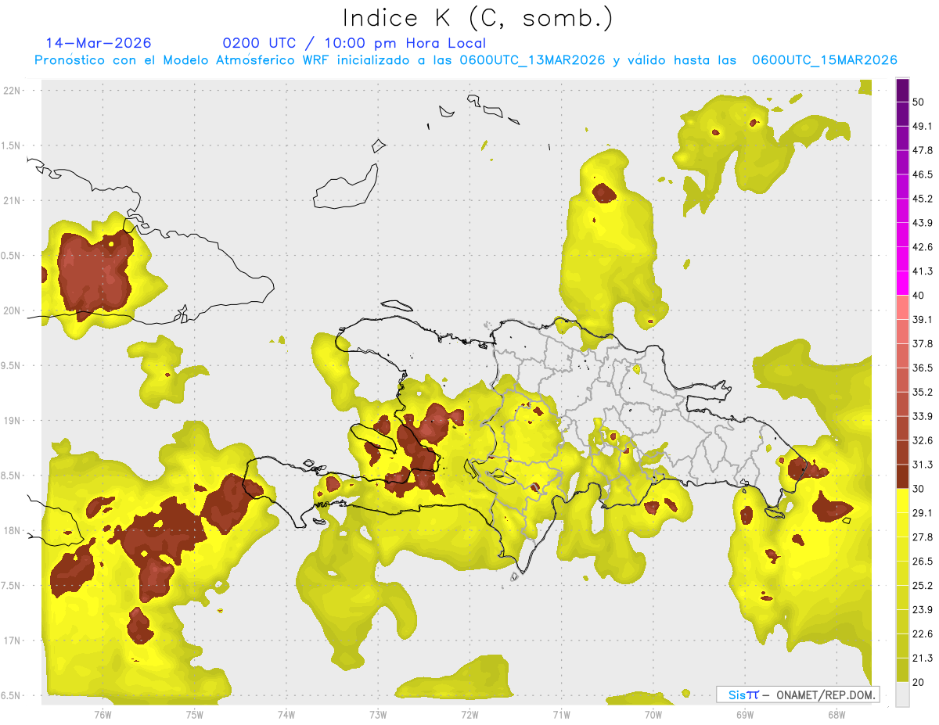Click the '46.5' color scale value

pos(923,174)
